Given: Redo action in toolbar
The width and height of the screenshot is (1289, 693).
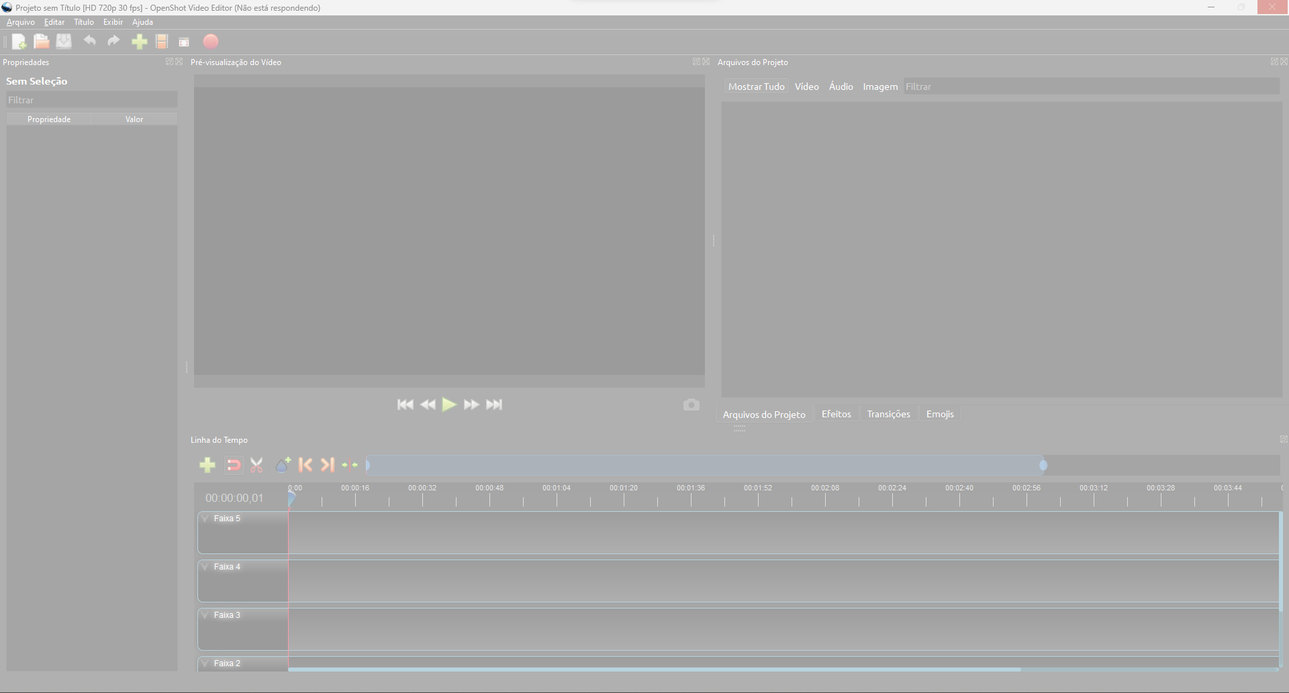Looking at the screenshot, I should click(113, 41).
